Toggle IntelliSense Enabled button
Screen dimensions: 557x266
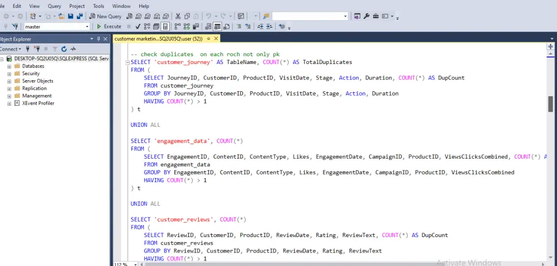tap(165, 27)
